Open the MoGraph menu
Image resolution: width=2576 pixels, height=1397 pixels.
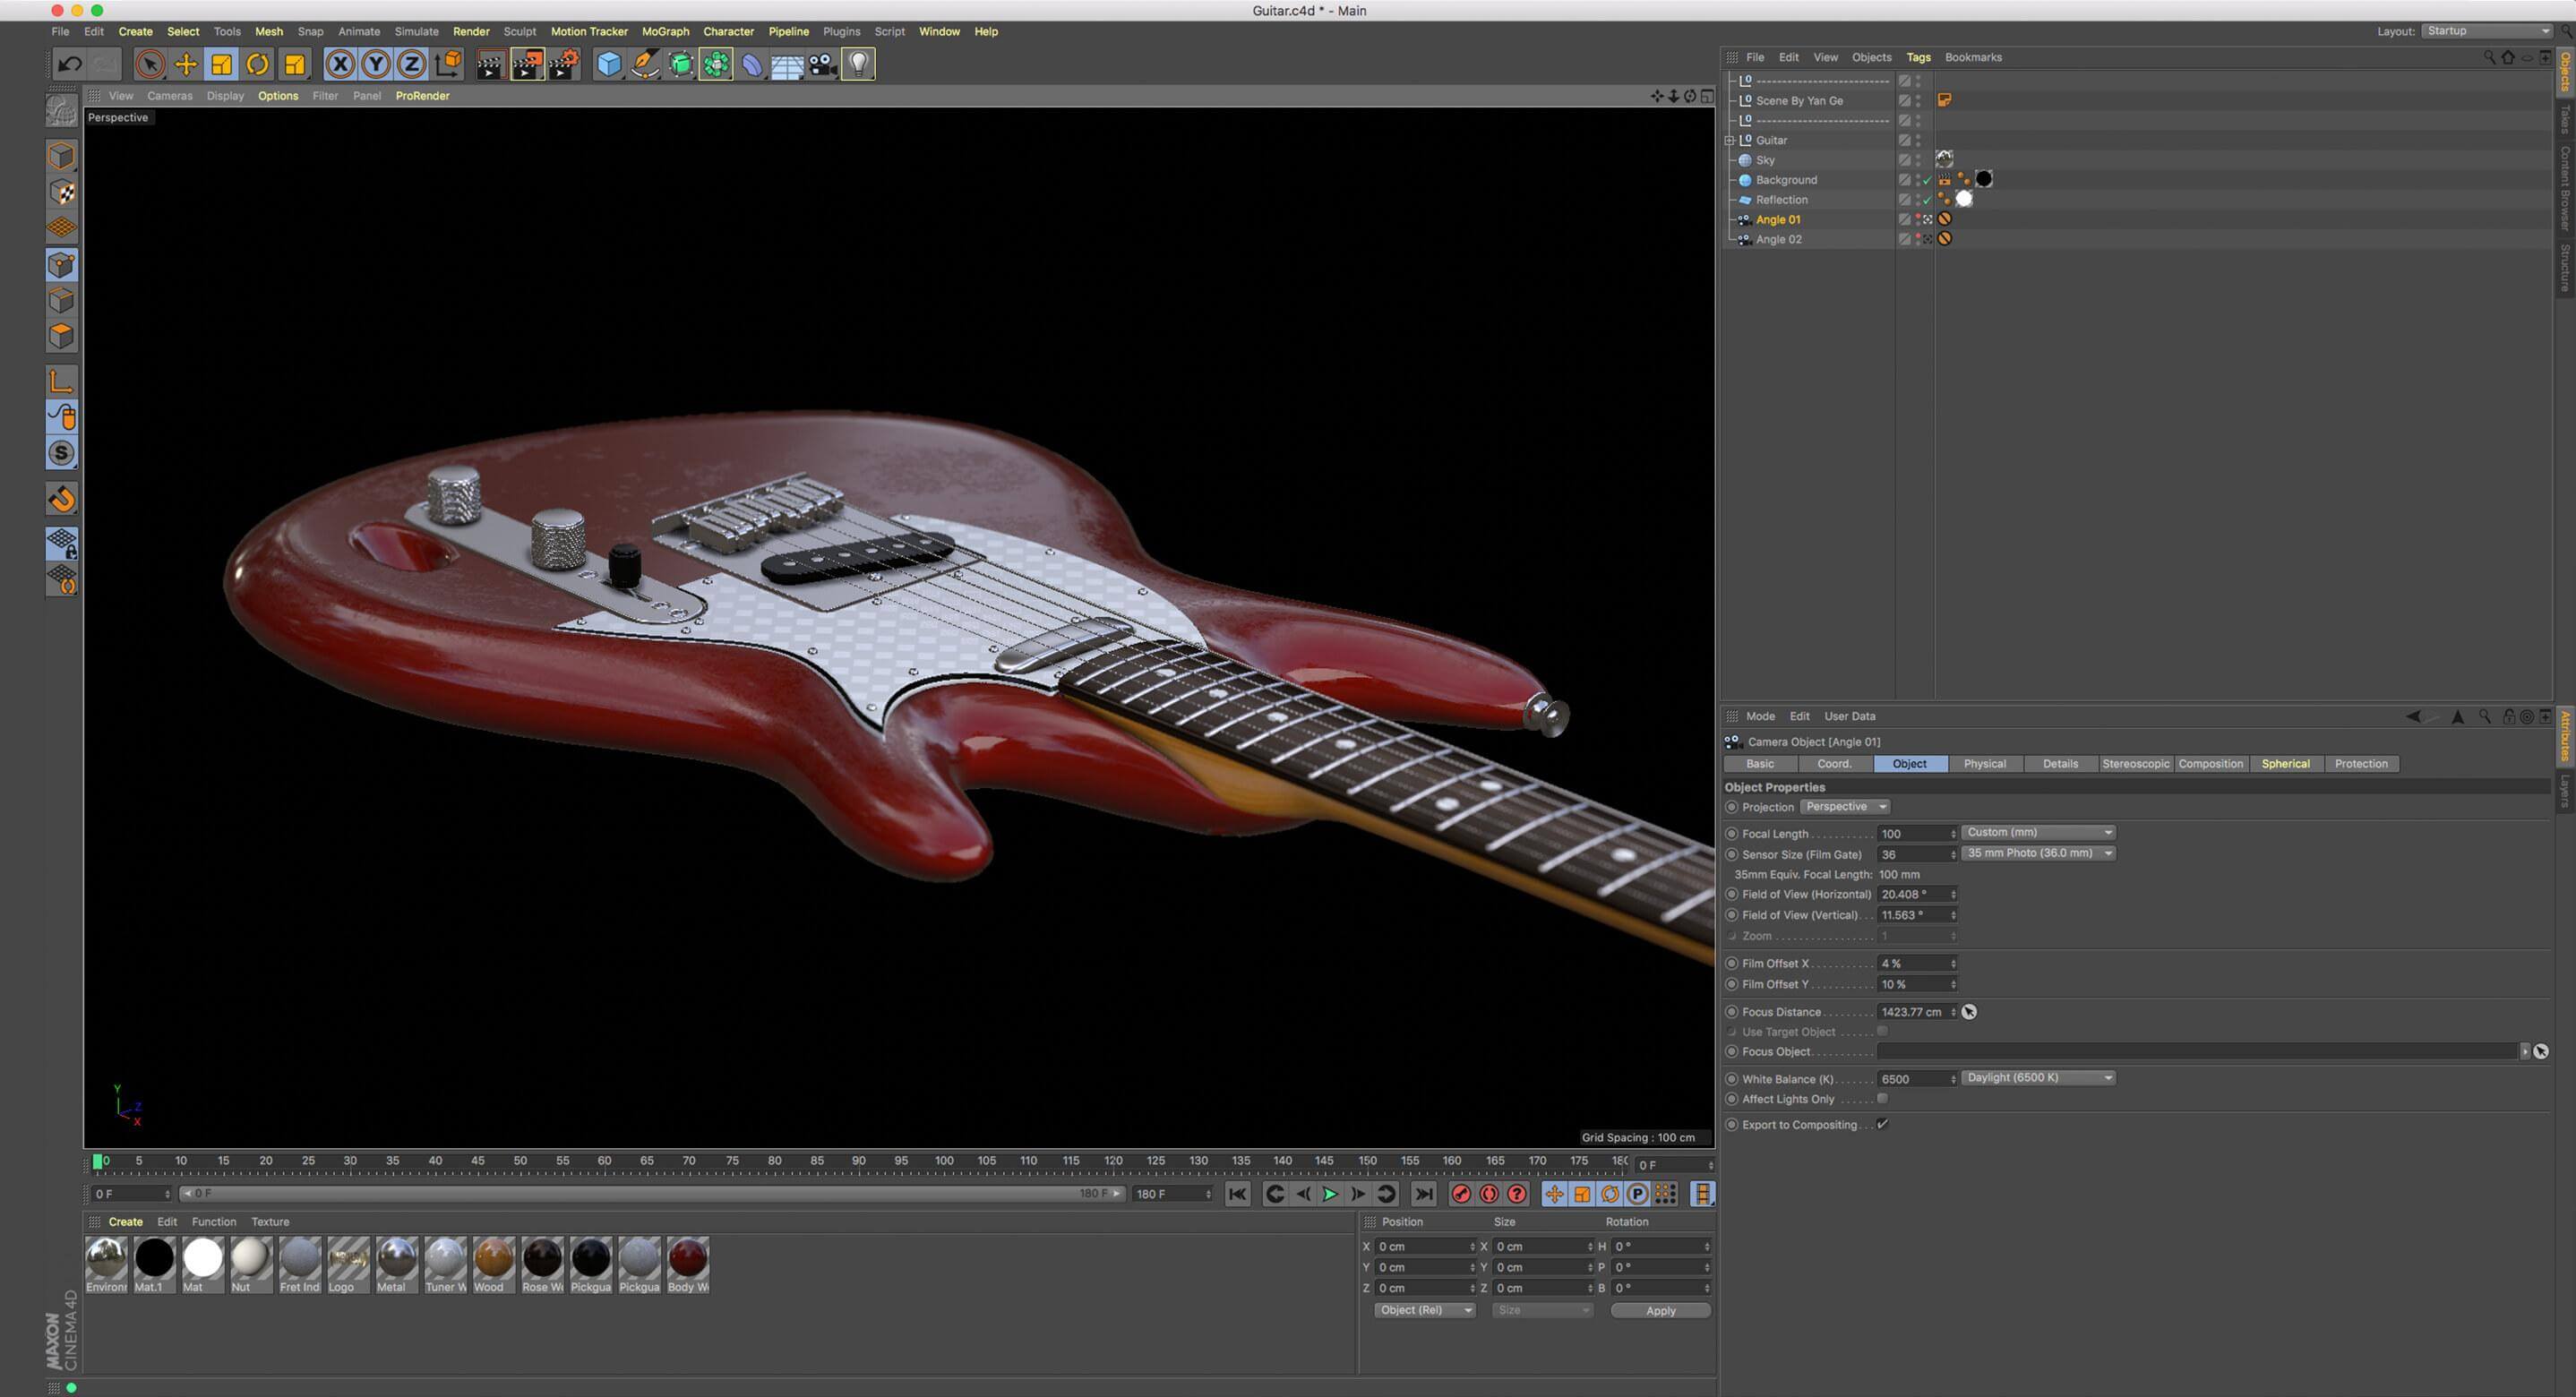(665, 32)
